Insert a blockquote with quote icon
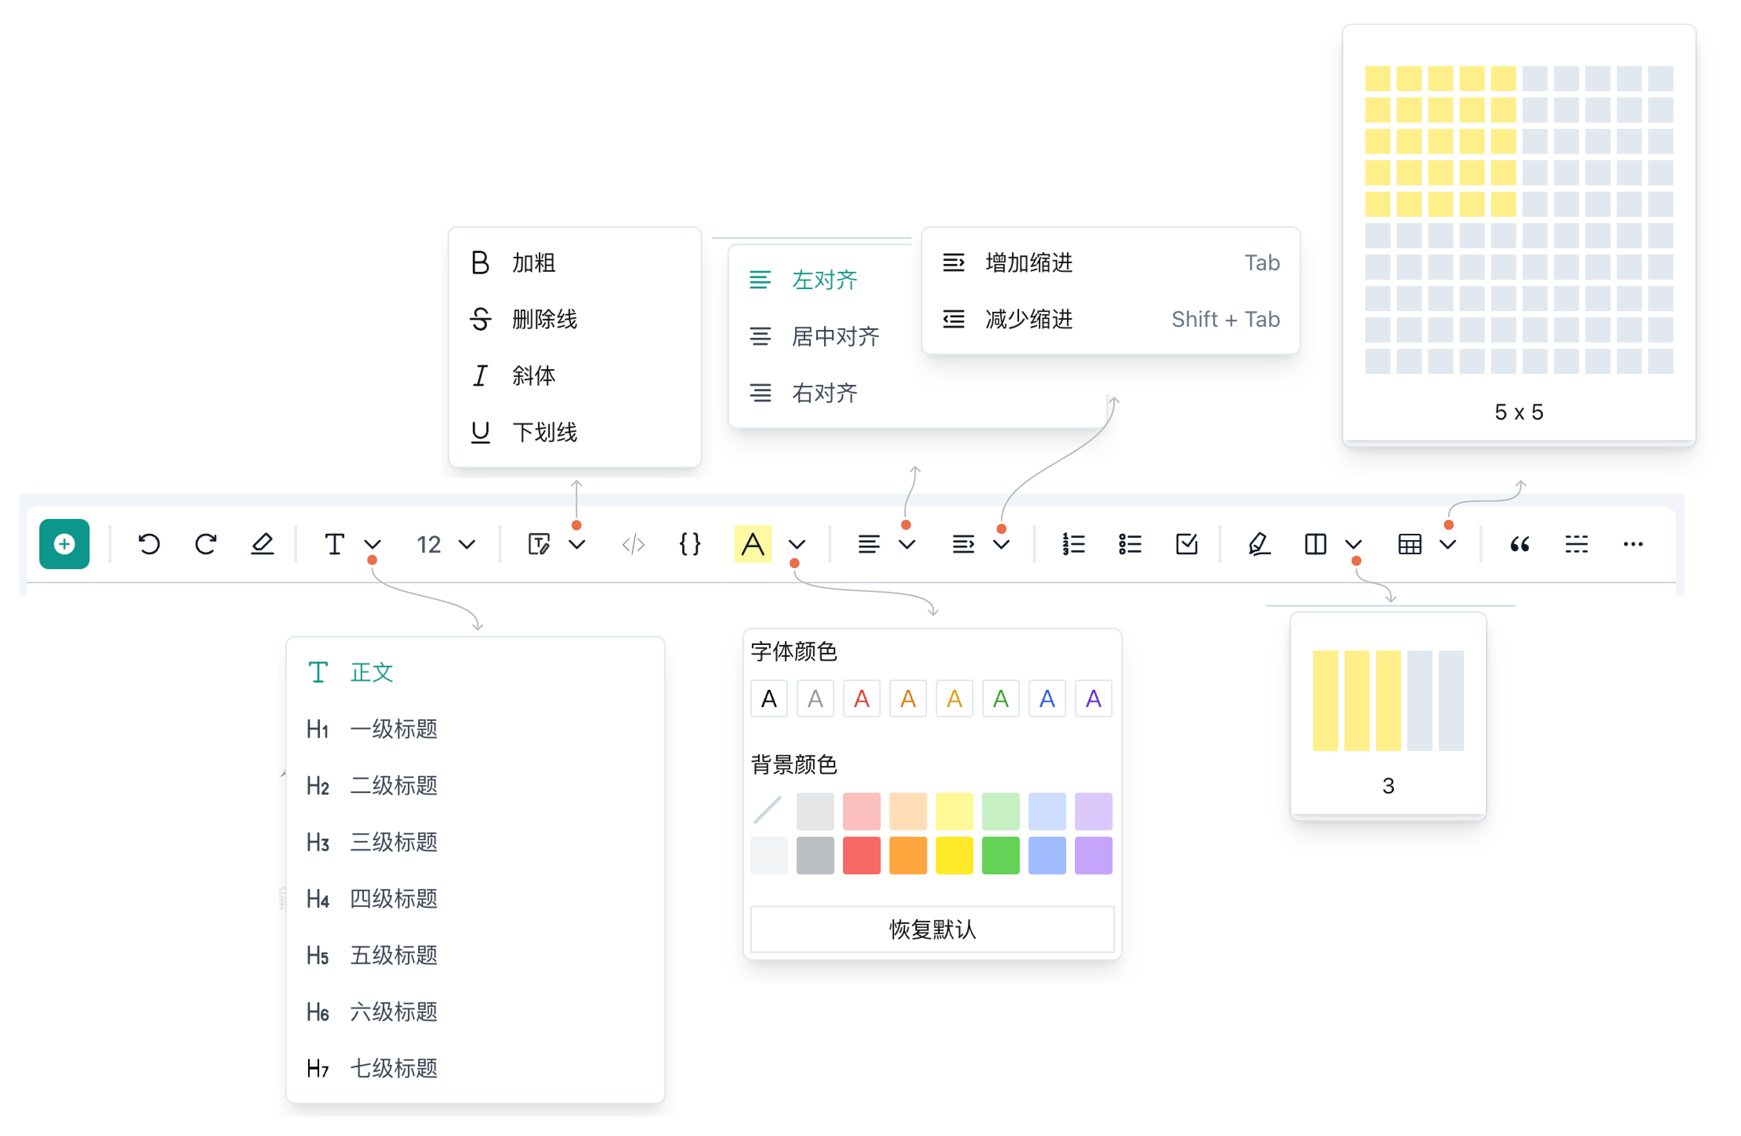The height and width of the screenshot is (1136, 1741). point(1520,544)
